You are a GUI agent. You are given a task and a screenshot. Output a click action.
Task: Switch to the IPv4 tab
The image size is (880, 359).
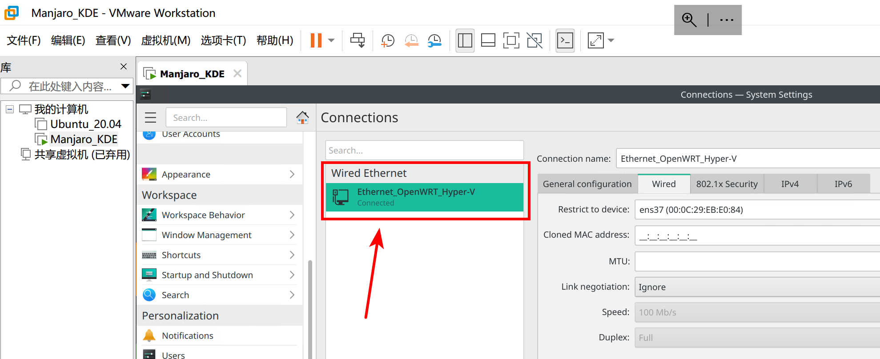790,184
